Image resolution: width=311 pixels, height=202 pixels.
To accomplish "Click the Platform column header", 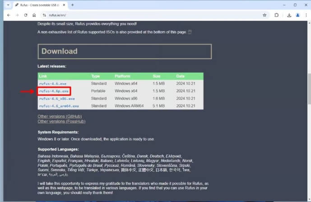I will pyautogui.click(x=122, y=76).
